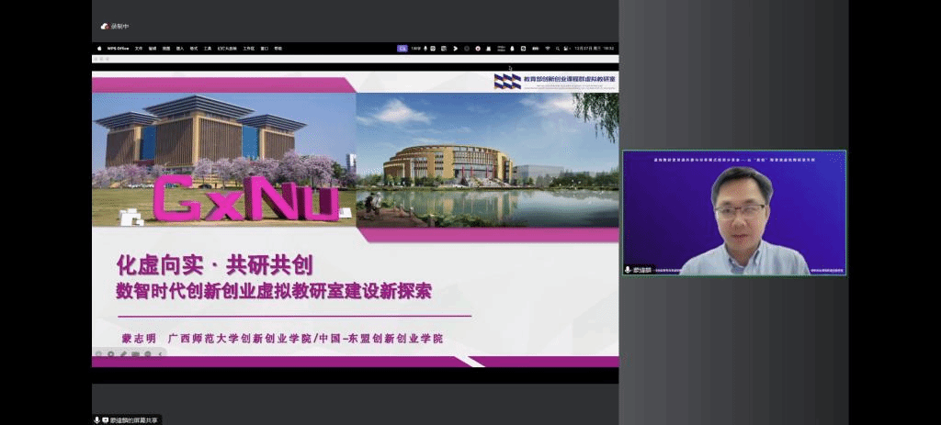Open the 窗口 menu
Screen dimensions: 941x425
(265, 48)
